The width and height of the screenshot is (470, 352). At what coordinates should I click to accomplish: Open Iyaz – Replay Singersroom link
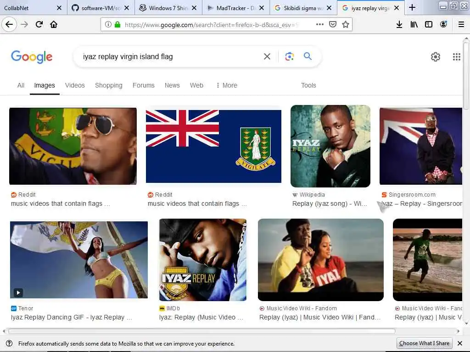coord(421,203)
